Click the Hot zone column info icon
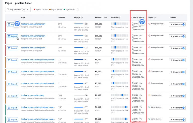This screenshot has height=123, width=193. pos(119,18)
